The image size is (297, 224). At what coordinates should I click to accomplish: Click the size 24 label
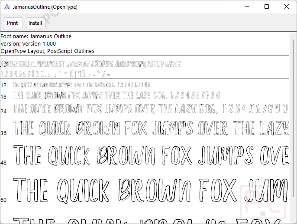[x=3, y=111]
